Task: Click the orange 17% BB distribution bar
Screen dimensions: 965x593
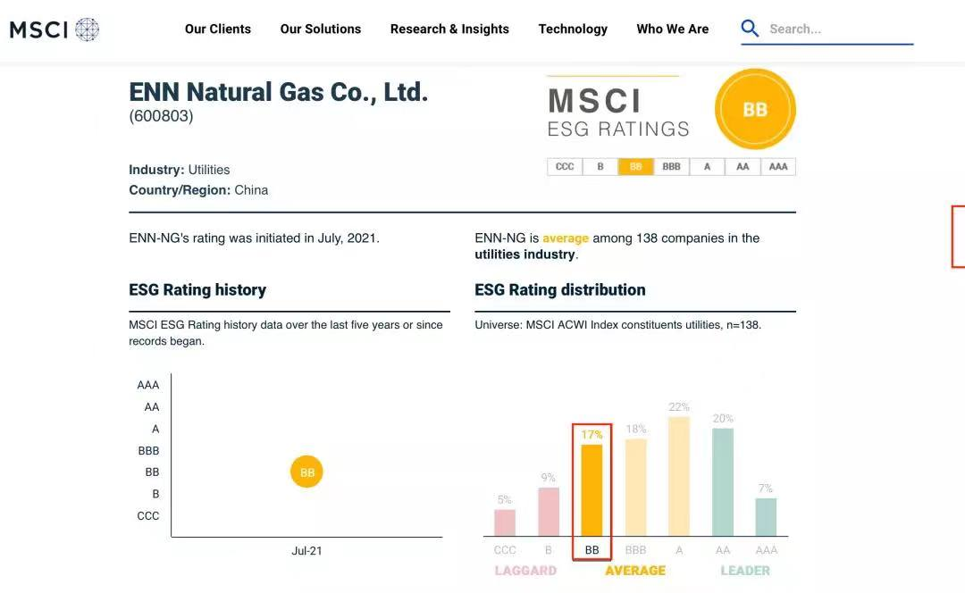Action: click(x=592, y=489)
